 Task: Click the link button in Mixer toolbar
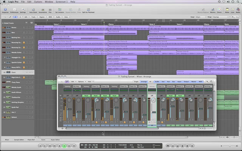[x=67, y=82]
